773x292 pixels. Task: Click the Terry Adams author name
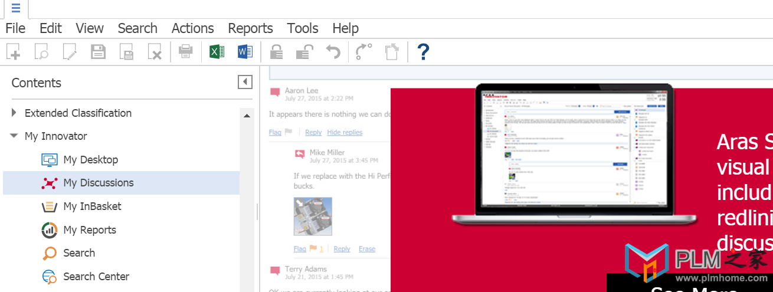point(306,269)
